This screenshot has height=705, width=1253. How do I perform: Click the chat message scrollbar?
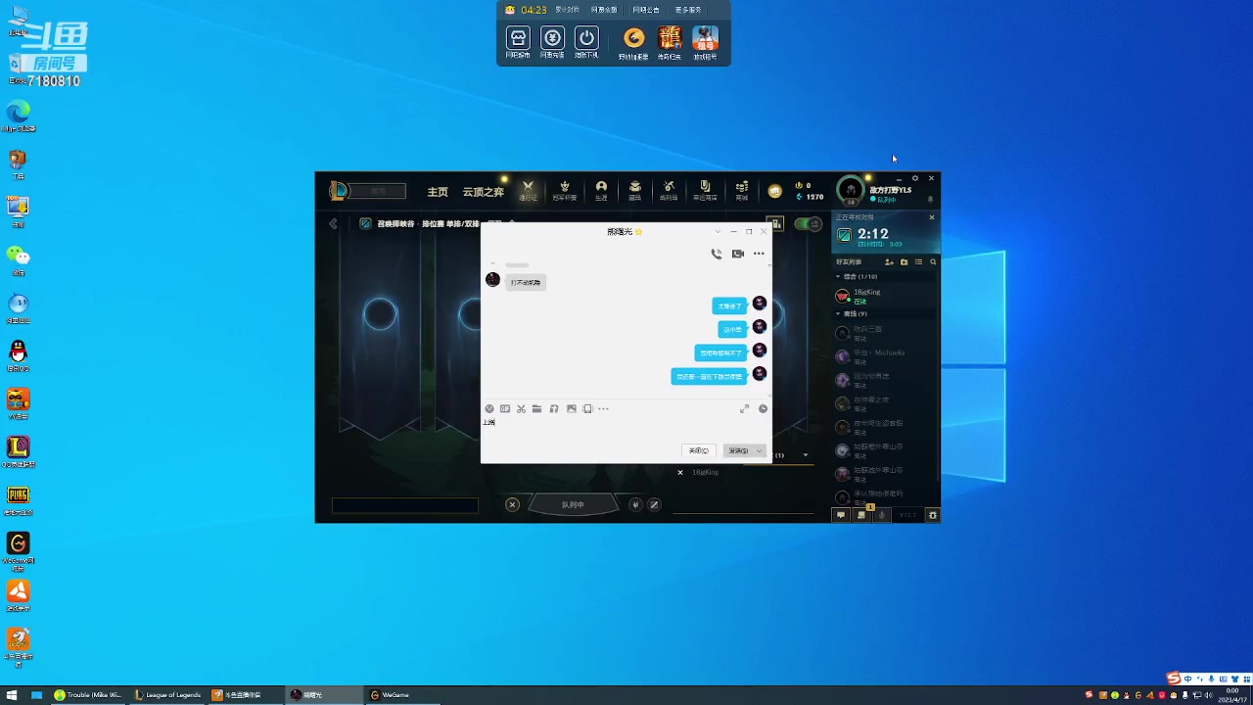[769, 328]
